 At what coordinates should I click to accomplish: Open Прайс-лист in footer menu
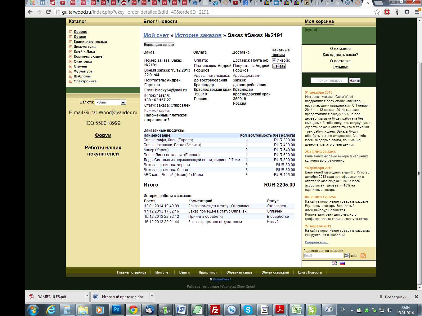[208, 272]
